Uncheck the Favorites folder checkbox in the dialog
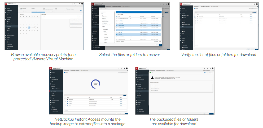The width and height of the screenshot is (263, 128). tap(117, 30)
